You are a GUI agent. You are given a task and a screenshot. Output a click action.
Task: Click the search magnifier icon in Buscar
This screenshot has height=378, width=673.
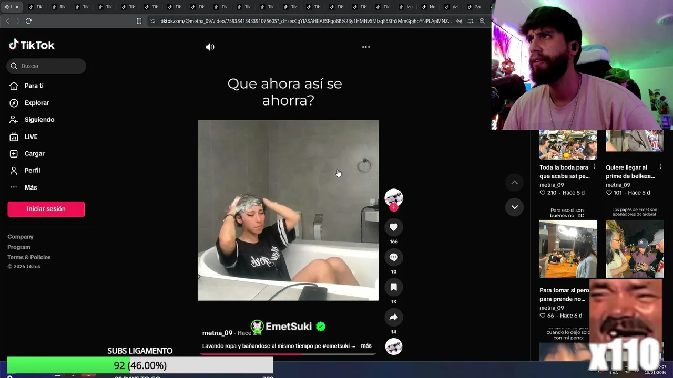14,66
